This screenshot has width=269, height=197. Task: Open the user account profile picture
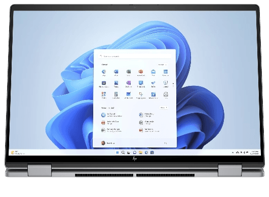coord(103,143)
